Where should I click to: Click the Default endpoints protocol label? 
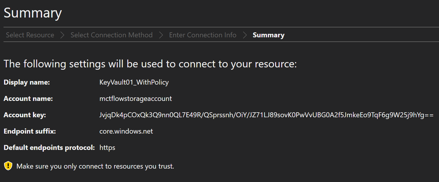pyautogui.click(x=49, y=148)
